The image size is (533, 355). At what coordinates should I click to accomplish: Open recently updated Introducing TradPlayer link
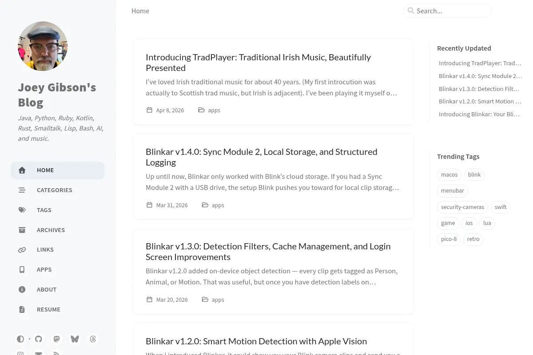[480, 63]
